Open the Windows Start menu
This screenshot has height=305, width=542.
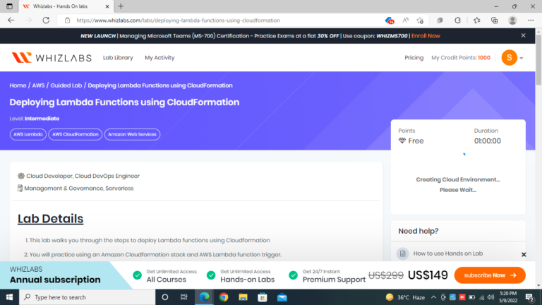coord(9,297)
